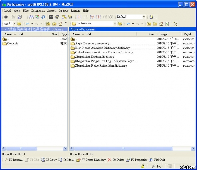Click F9 Properties button
Viewport: 197px width, 170px height.
(137, 160)
